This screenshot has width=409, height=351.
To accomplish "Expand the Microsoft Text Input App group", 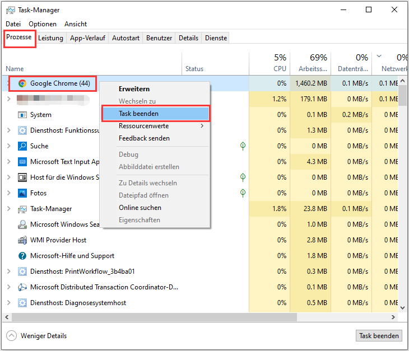I will pyautogui.click(x=9, y=162).
